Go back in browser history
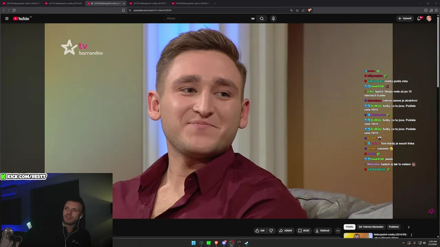440x247 pixels. 4,10
